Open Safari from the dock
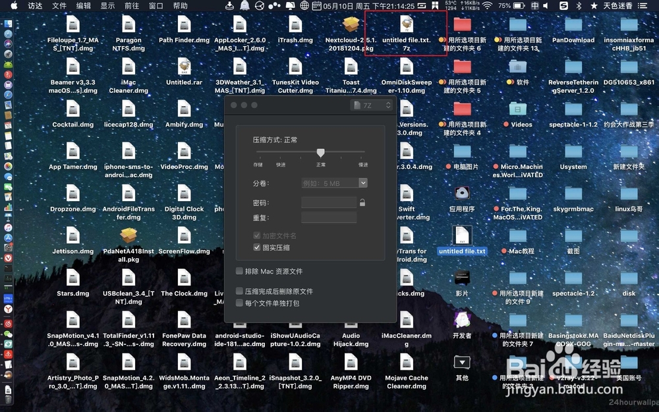The height and width of the screenshot is (412, 659). point(8,95)
